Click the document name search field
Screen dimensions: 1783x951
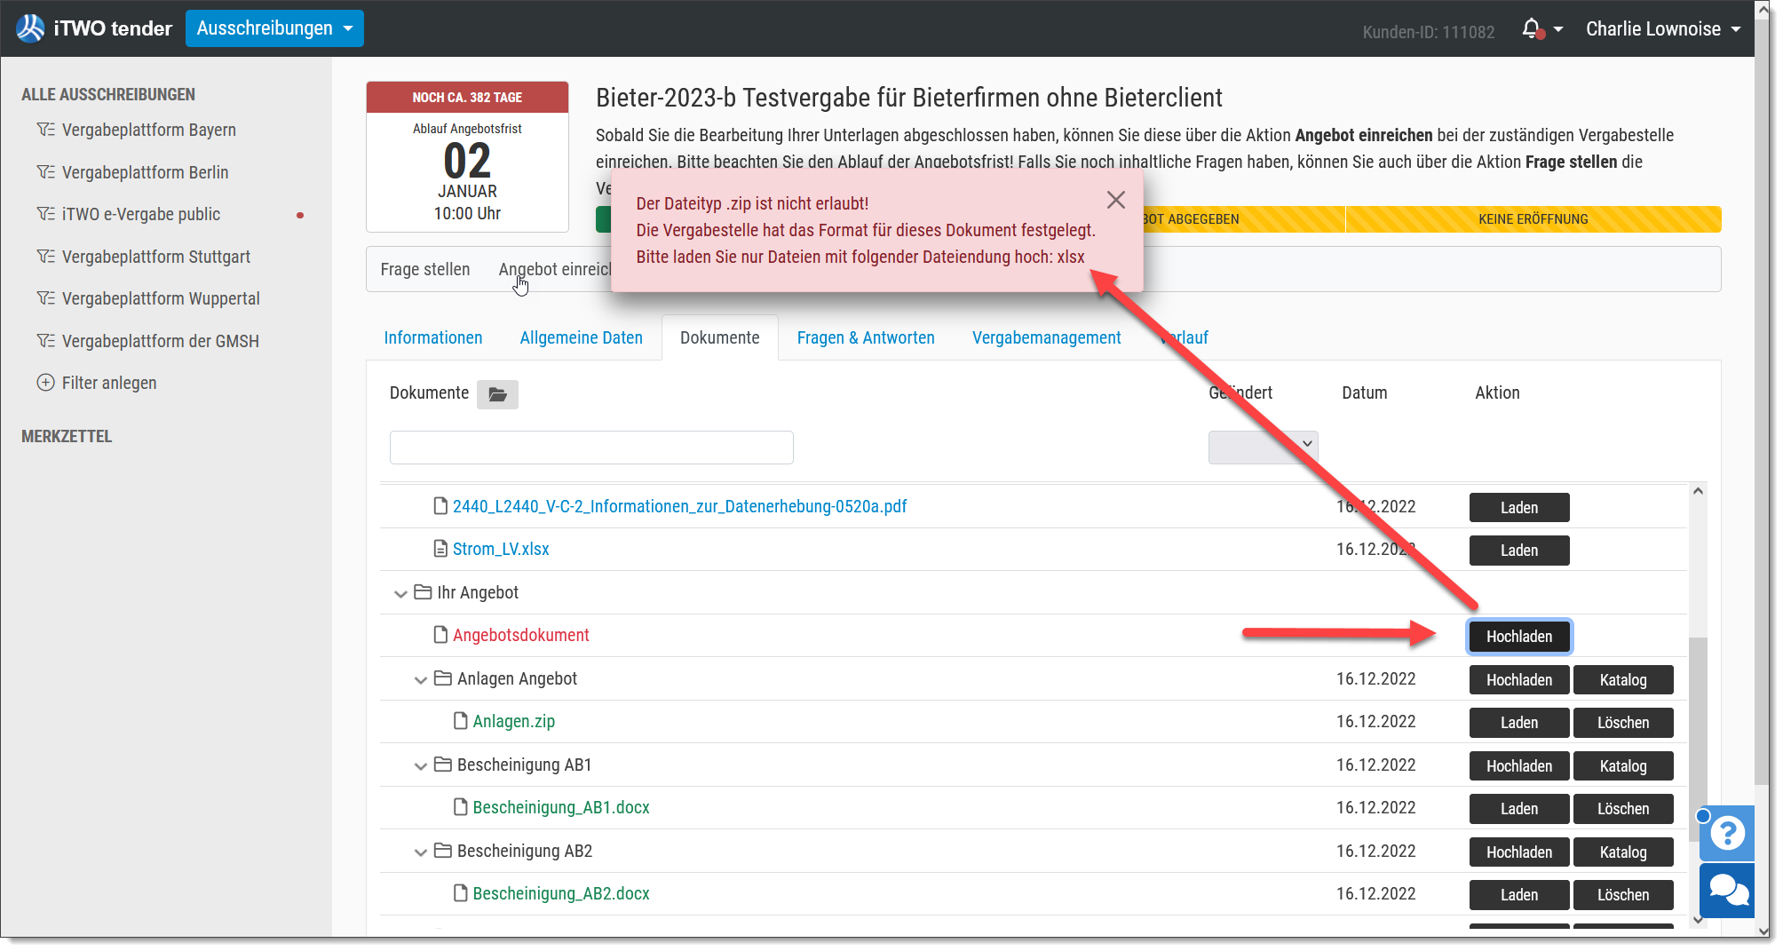pos(591,448)
